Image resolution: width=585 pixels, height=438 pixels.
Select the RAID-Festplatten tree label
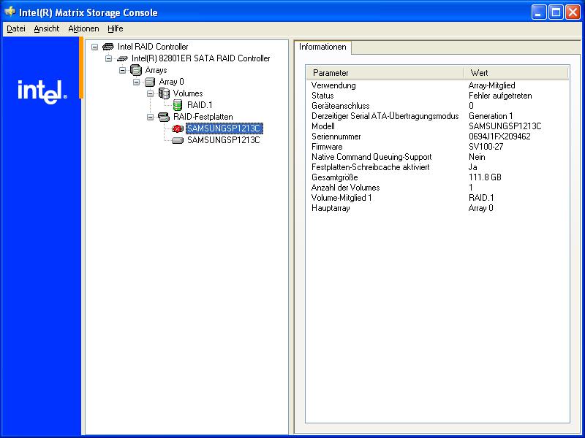pos(203,117)
